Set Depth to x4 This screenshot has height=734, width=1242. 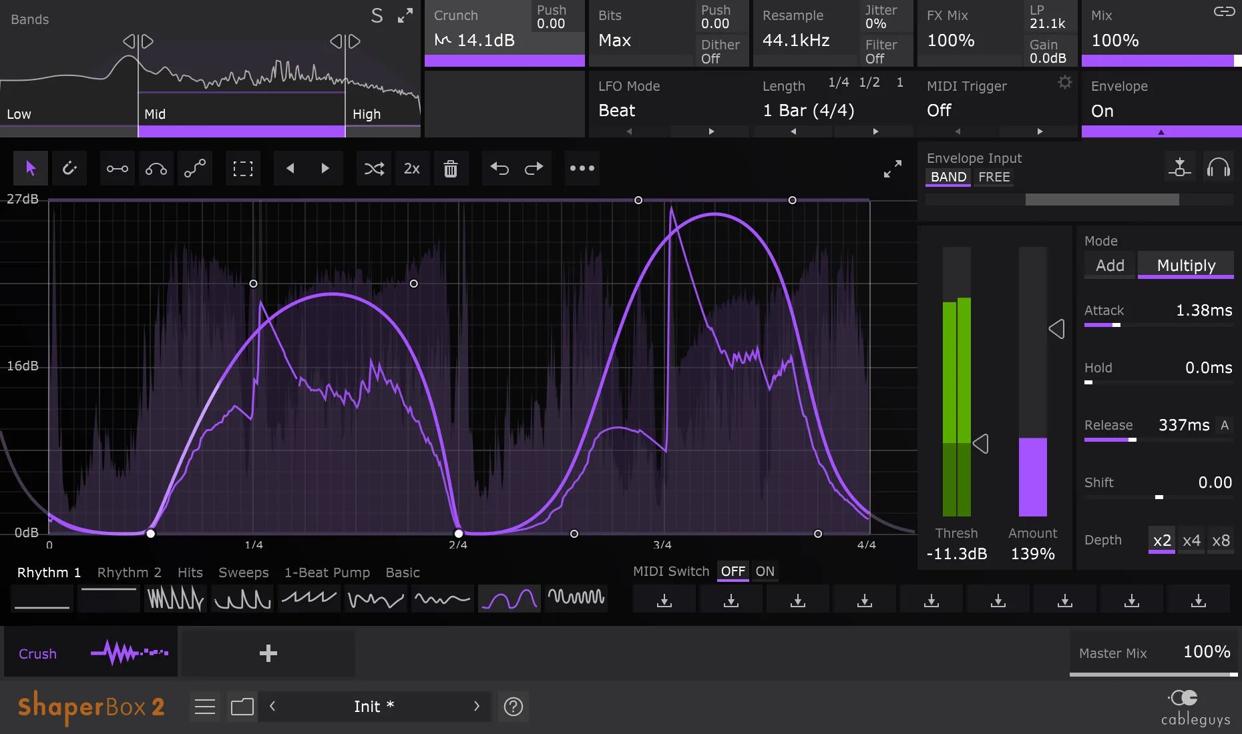tap(1191, 540)
